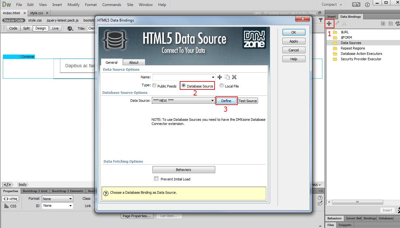Click the Data Sources folder icon

coord(335,43)
